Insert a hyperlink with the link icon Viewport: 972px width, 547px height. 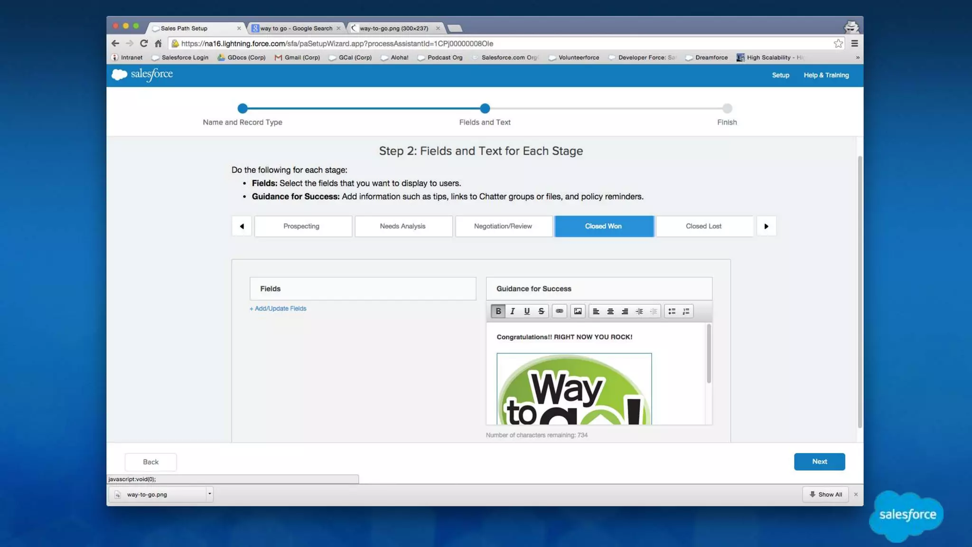tap(560, 311)
